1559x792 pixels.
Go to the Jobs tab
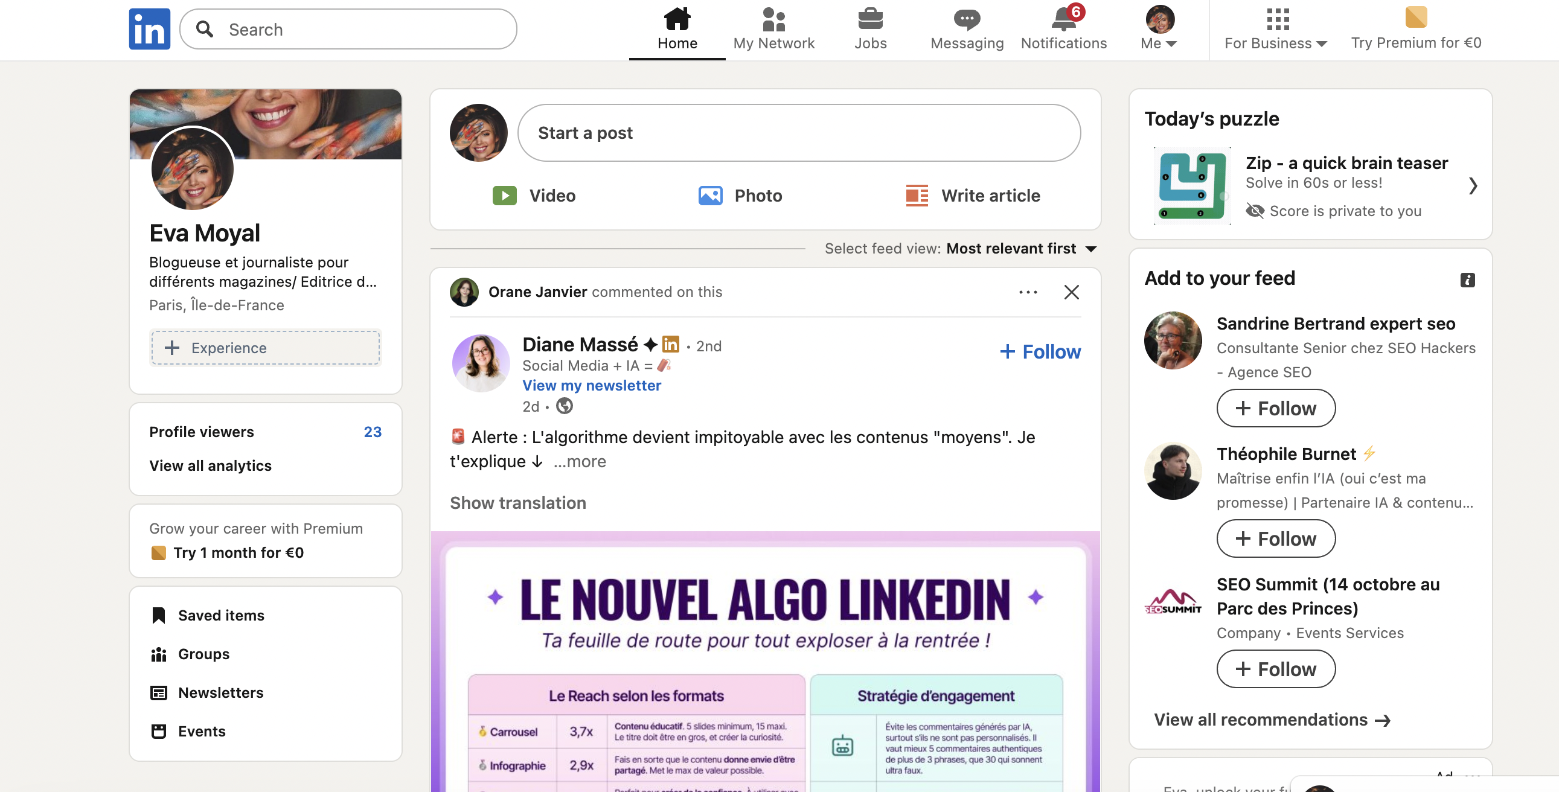(870, 29)
